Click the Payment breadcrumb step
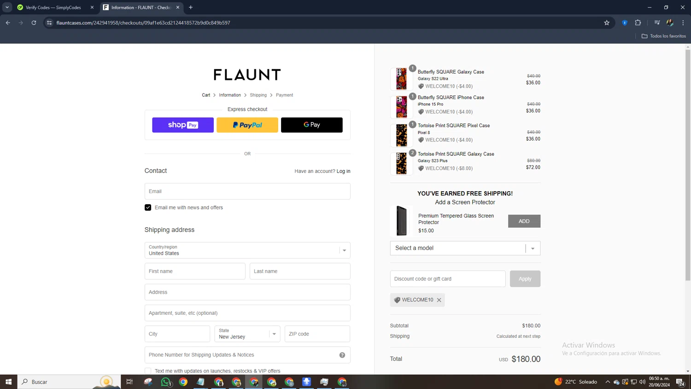Viewport: 691px width, 389px height. (x=284, y=95)
